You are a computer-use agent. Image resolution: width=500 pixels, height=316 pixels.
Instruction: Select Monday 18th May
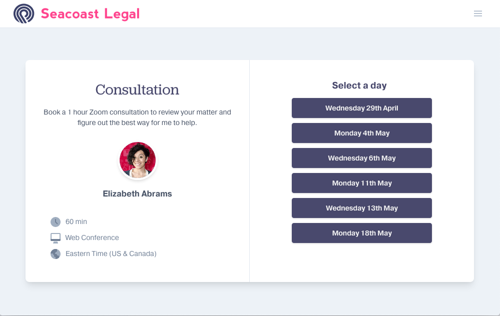361,233
